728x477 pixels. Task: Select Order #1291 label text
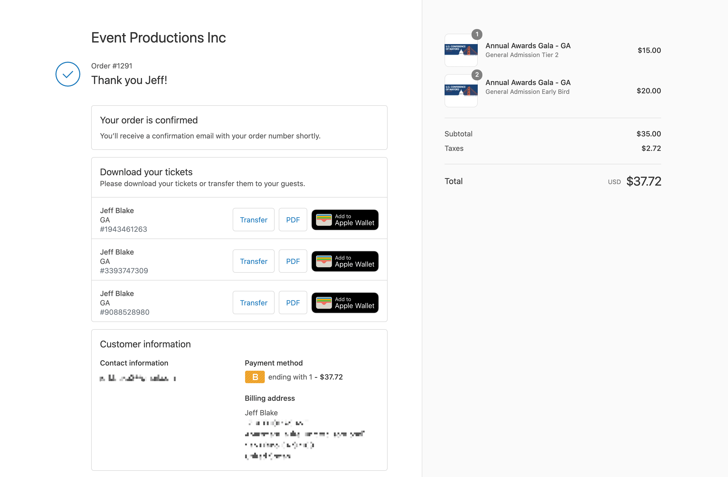pos(111,66)
